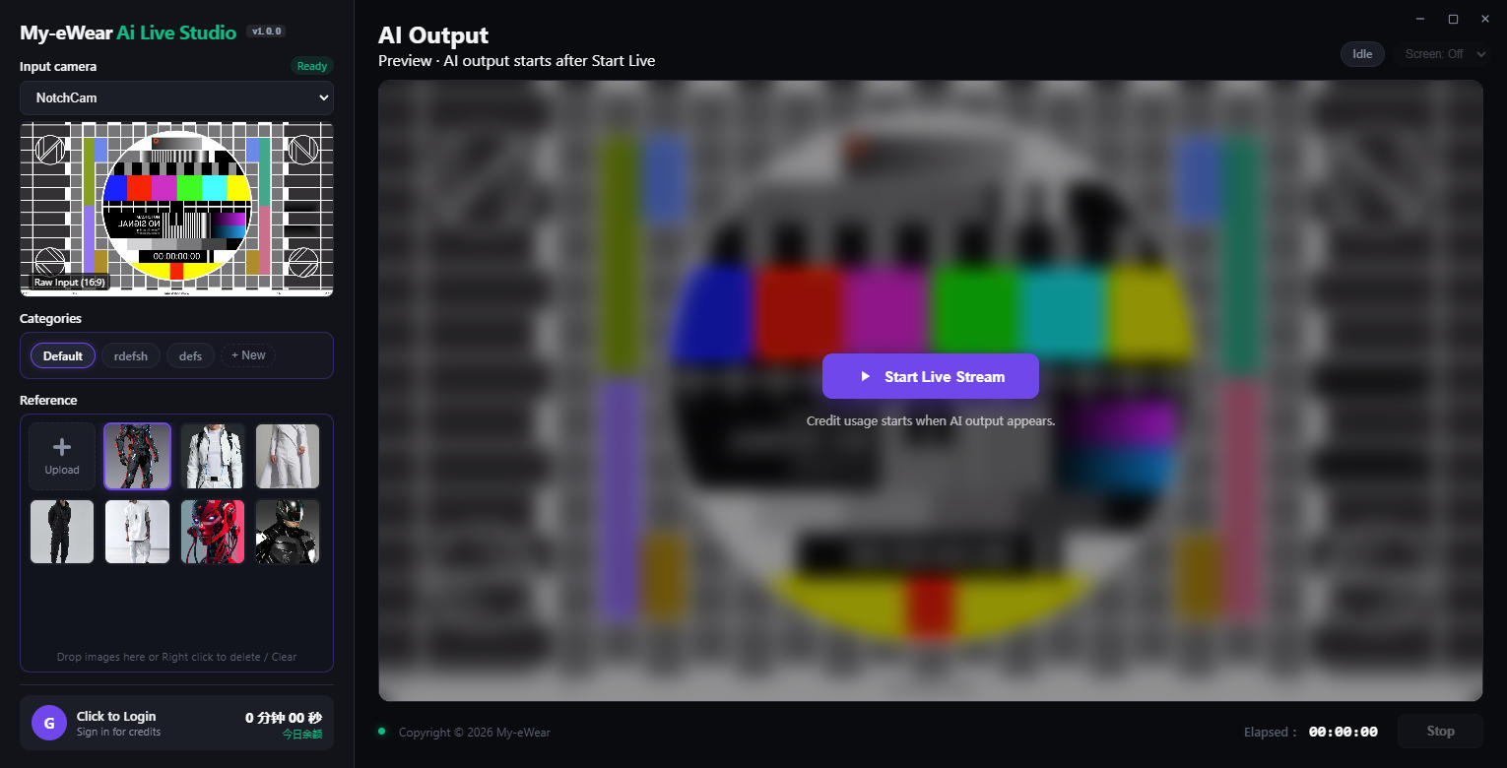Click the Input camera label
The width and height of the screenshot is (1507, 768).
[58, 67]
